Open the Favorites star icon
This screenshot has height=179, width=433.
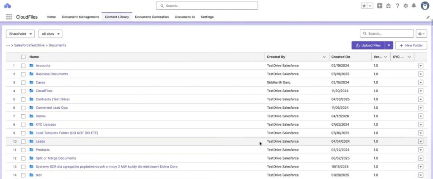[x=364, y=6]
